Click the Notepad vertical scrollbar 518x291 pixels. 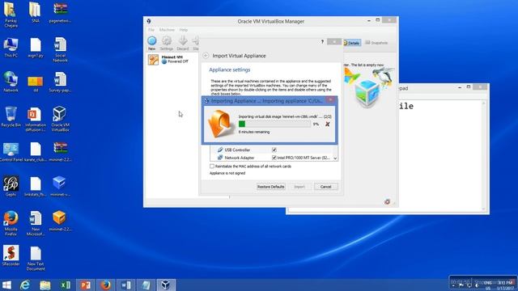(x=483, y=155)
